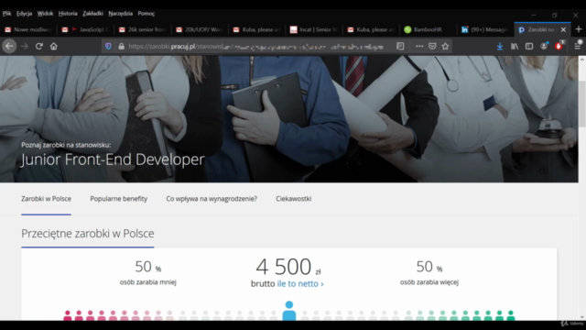Image resolution: width=586 pixels, height=330 pixels.
Task: Close the Zarobki na tab
Action: (563, 29)
